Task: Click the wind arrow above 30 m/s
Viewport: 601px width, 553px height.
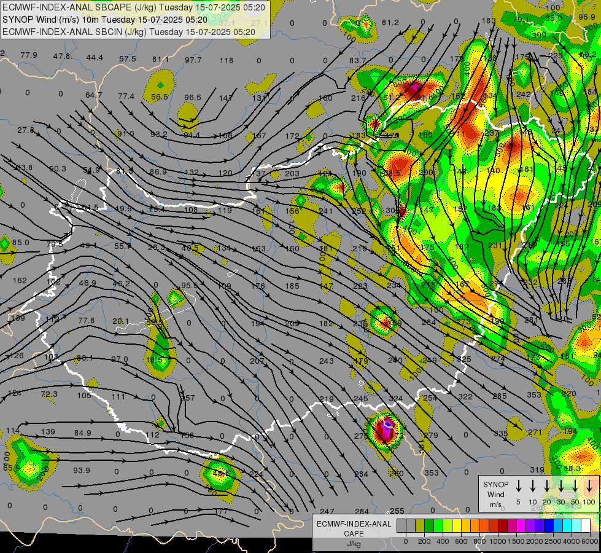Action: tap(561, 485)
